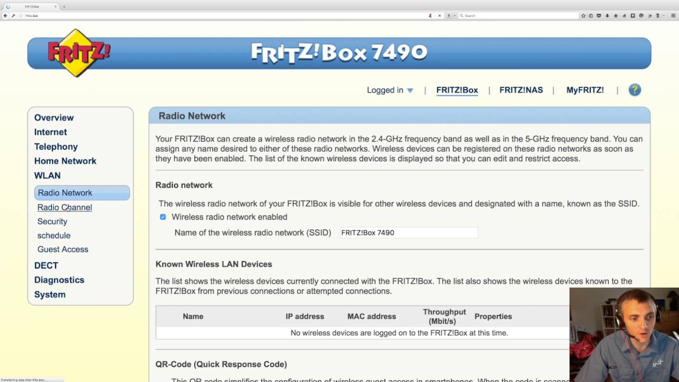Image resolution: width=679 pixels, height=382 pixels.
Task: Open Guest Access settings
Action: point(63,249)
